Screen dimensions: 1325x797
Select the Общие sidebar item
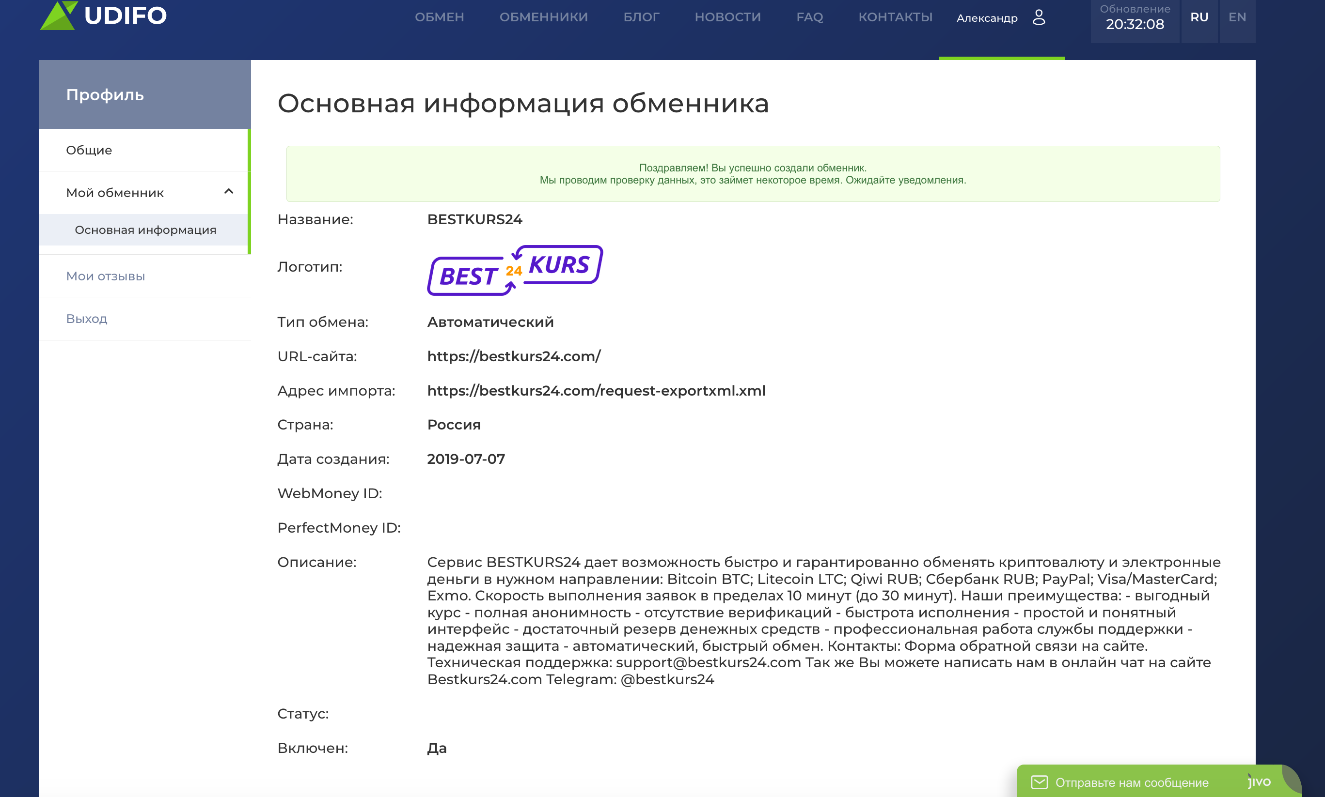click(143, 151)
